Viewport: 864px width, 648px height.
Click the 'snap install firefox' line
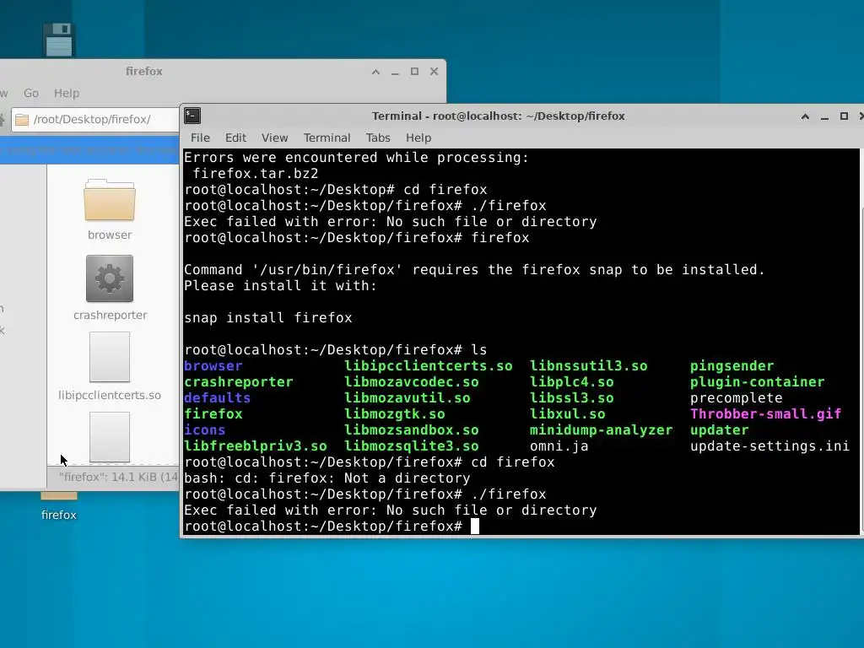point(267,318)
